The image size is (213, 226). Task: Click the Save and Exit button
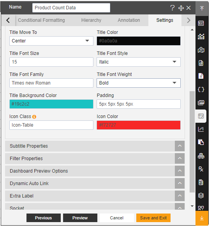coord(153,218)
